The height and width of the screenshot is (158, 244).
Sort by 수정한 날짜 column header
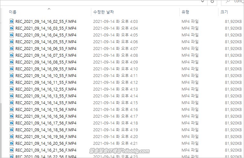(104, 12)
